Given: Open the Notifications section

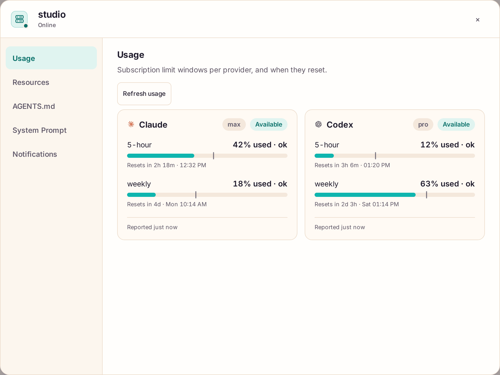Looking at the screenshot, I should (x=51, y=154).
